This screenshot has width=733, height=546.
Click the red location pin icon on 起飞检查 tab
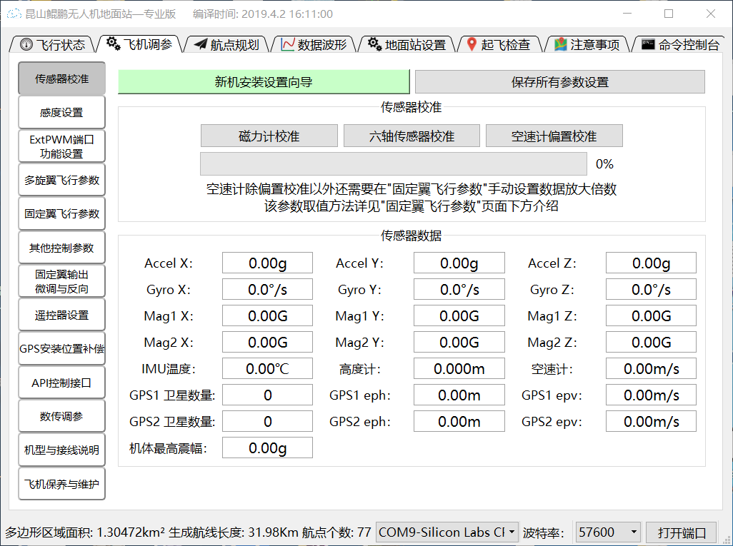click(x=472, y=45)
